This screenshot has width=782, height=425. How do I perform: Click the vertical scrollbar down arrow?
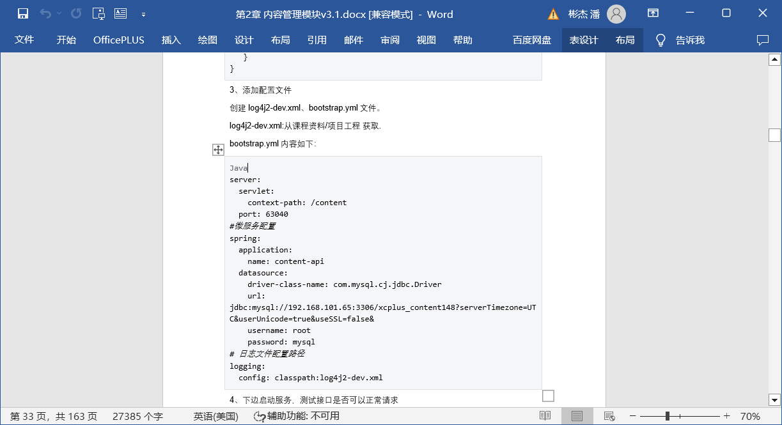[x=774, y=399]
